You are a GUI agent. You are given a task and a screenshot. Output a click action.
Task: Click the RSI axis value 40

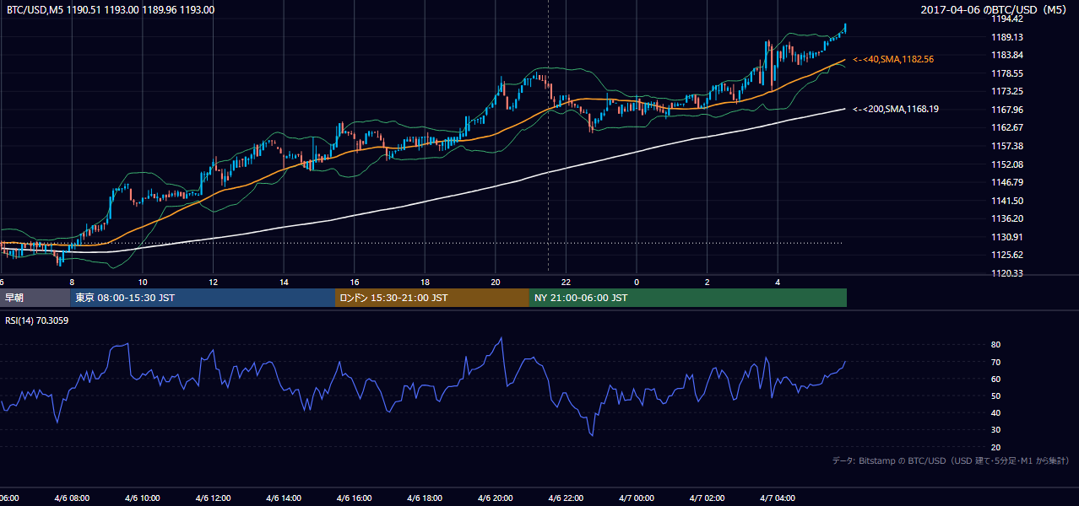(x=996, y=413)
